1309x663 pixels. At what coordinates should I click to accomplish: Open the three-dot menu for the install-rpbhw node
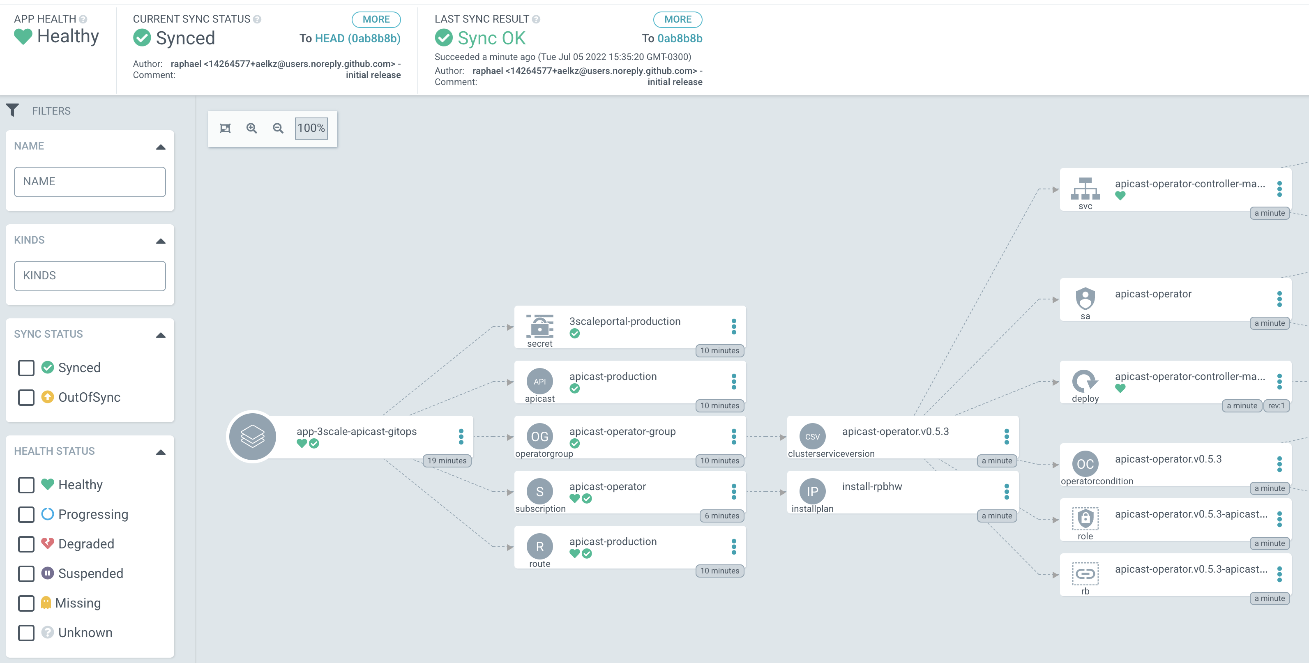(1006, 491)
